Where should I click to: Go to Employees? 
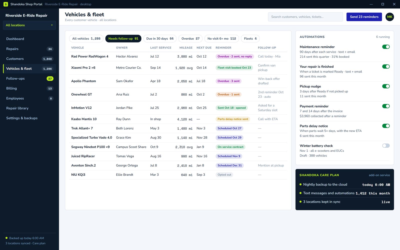click(x=29, y=98)
